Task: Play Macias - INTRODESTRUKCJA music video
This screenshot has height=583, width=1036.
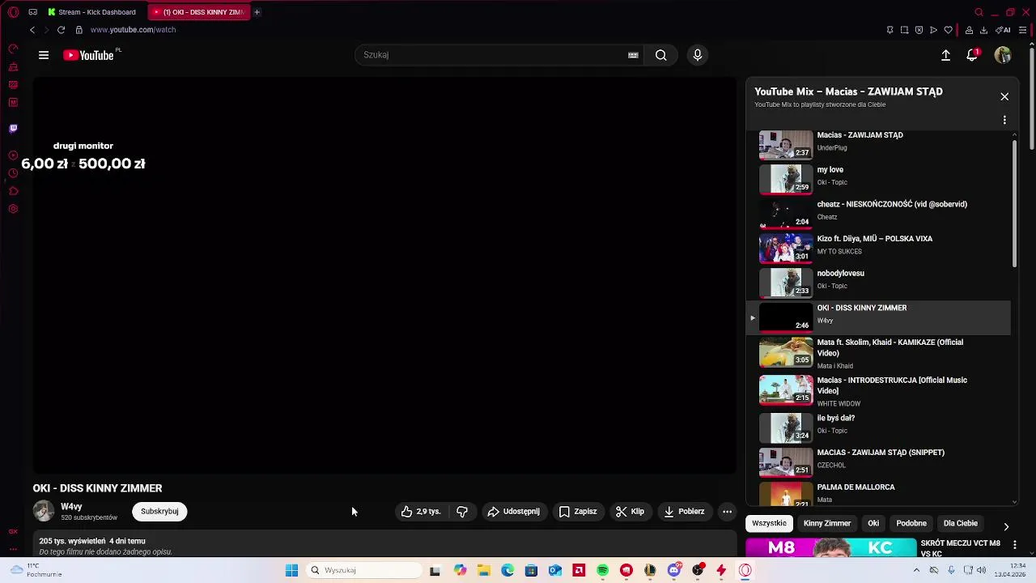Action: coord(878,392)
